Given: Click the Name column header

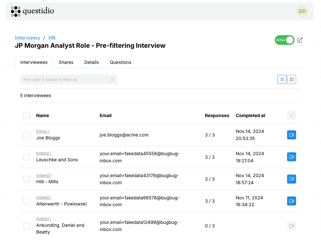Looking at the screenshot, I should click(43, 115).
